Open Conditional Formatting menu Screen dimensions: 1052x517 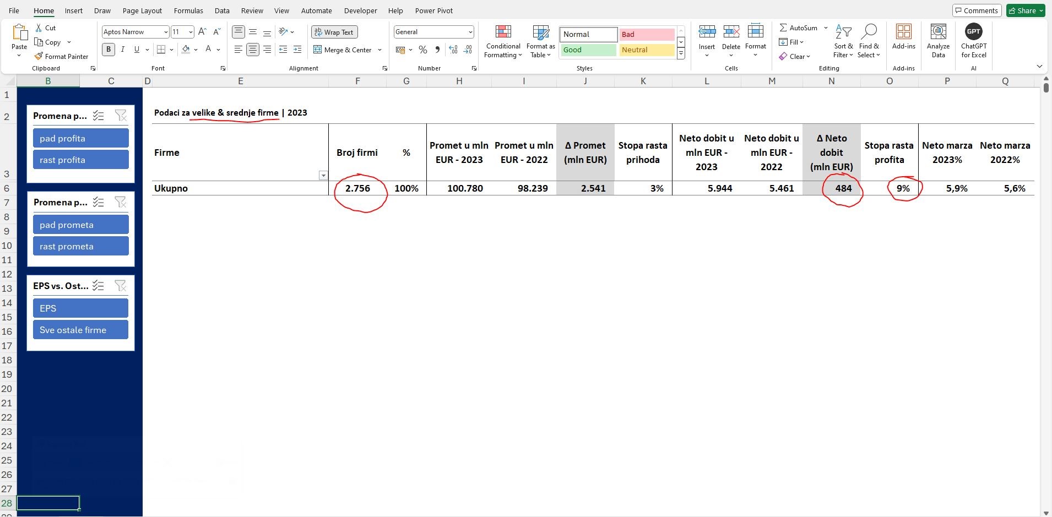(502, 42)
